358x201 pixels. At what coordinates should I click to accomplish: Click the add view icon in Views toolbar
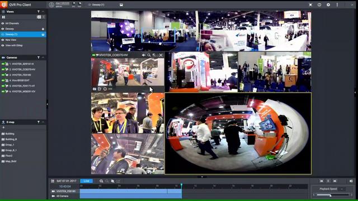pos(39,17)
